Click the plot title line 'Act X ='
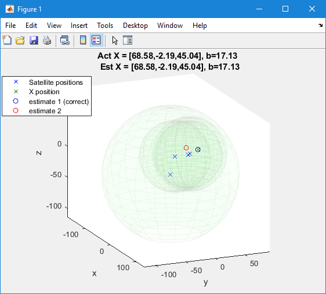This screenshot has width=326, height=294. (168, 56)
